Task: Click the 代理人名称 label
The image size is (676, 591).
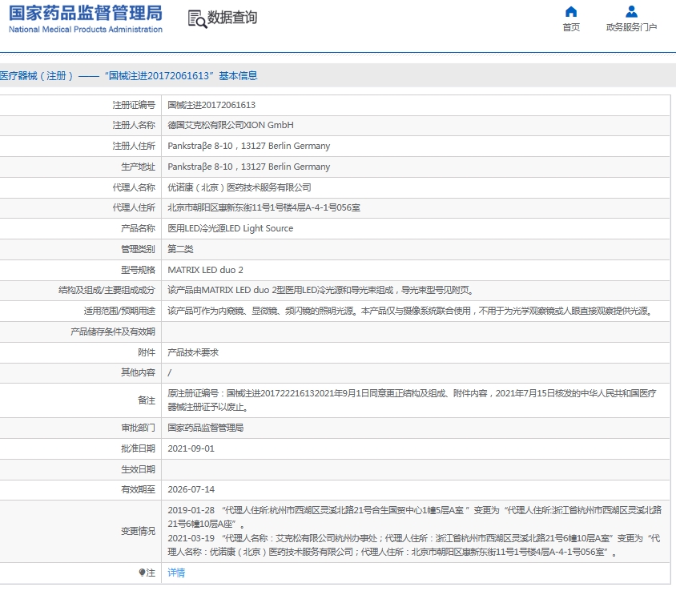Action: coord(134,187)
